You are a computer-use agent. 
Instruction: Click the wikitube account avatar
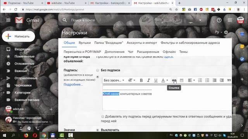tap(240, 20)
